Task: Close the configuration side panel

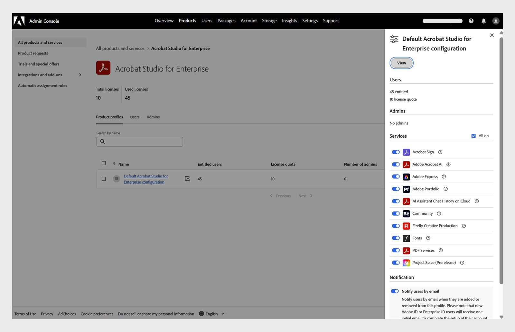Action: (x=492, y=35)
